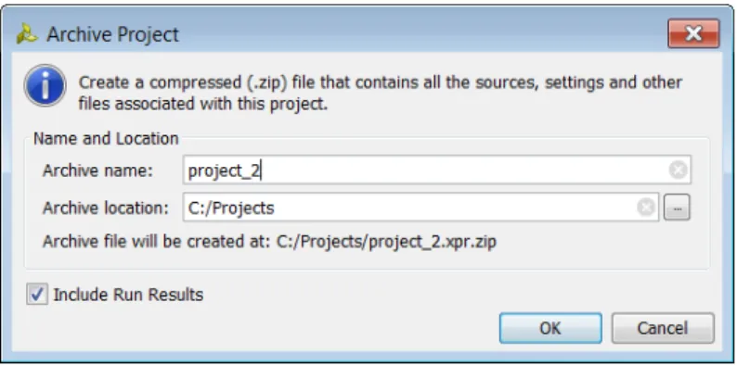Screen dimensions: 737x366
Task: Uncheck the Include Run Results checkbox
Action: (x=36, y=295)
